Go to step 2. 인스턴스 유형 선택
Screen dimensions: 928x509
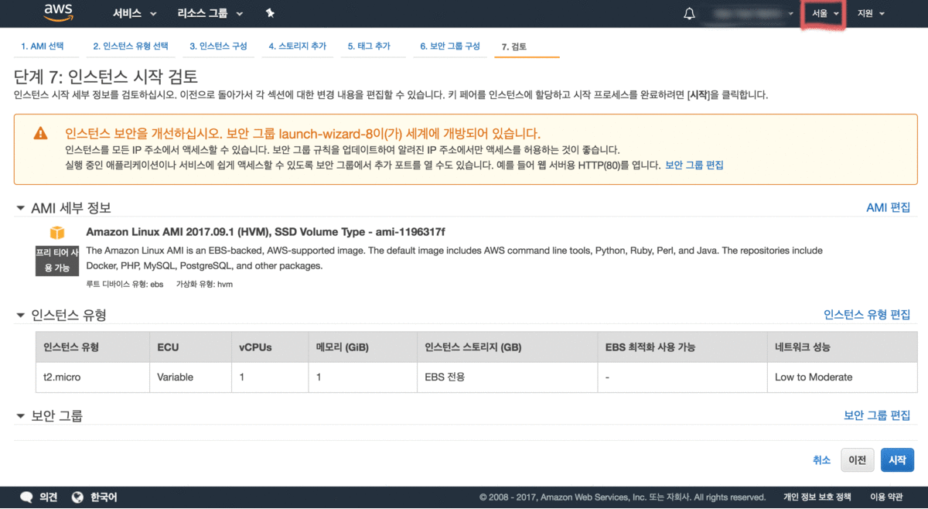pyautogui.click(x=131, y=46)
